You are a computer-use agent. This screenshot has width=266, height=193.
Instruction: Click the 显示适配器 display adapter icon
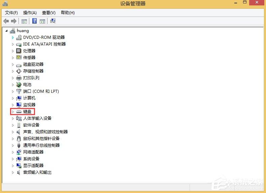19,165
